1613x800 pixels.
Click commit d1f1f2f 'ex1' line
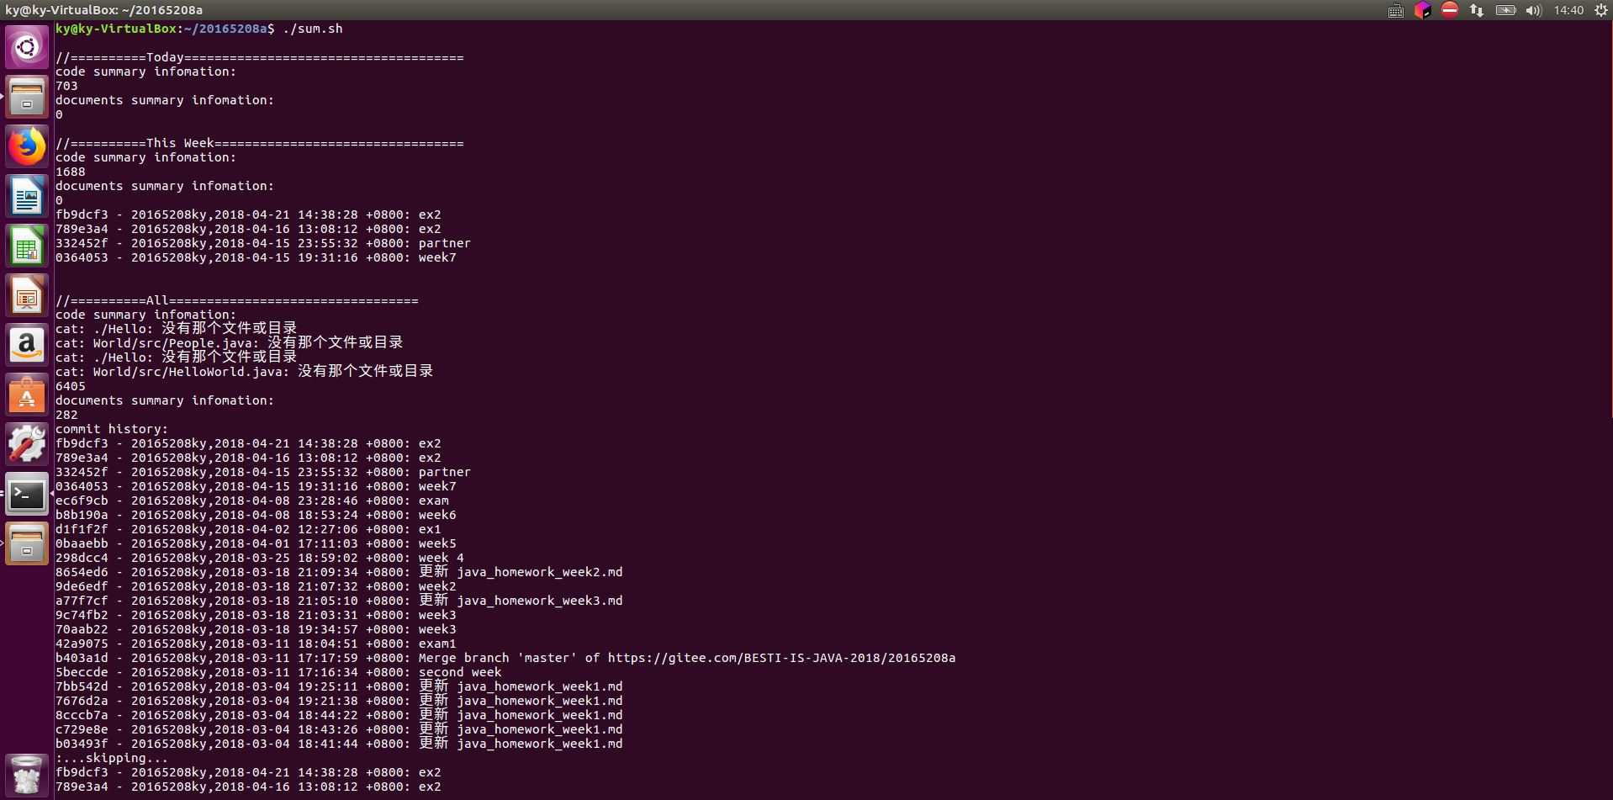pos(248,529)
